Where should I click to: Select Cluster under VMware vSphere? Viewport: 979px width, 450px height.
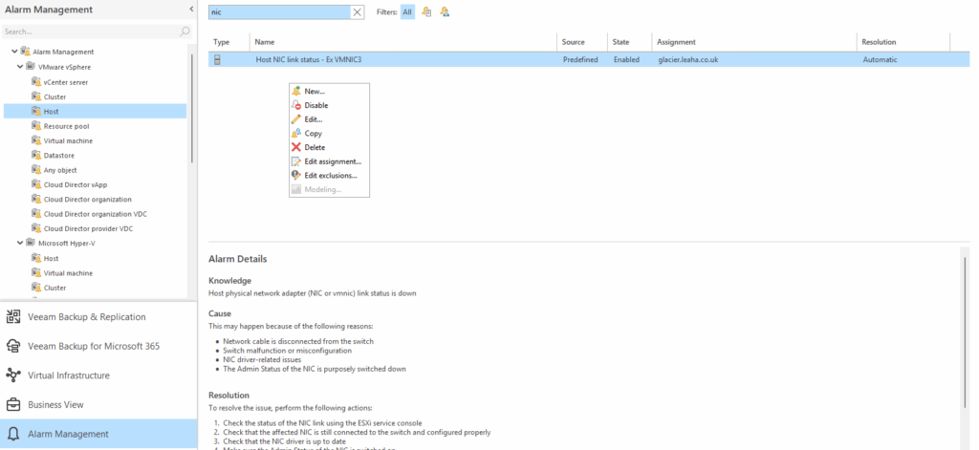pos(54,96)
